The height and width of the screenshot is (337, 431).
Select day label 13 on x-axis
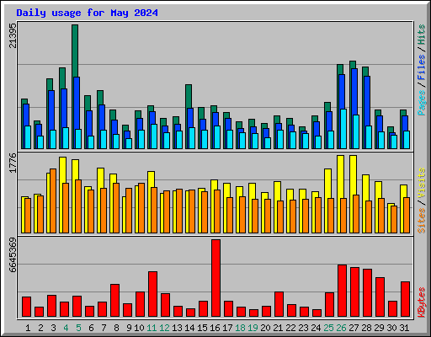coord(177,328)
